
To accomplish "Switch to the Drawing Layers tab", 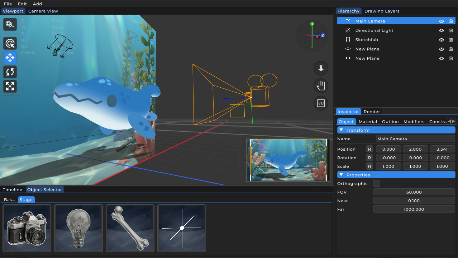I will (x=382, y=11).
